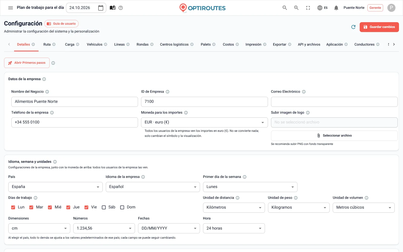Click the zoom-in magnifier icon
Screen dimensions: 403x252
point(296,8)
